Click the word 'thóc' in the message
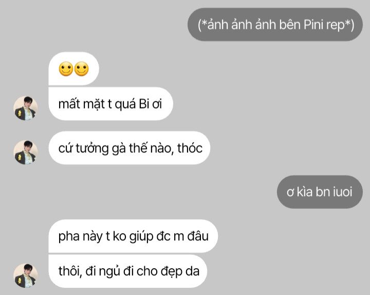370x295 pixels. (x=190, y=148)
